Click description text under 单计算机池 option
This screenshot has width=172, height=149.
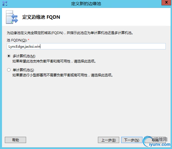[63, 75]
